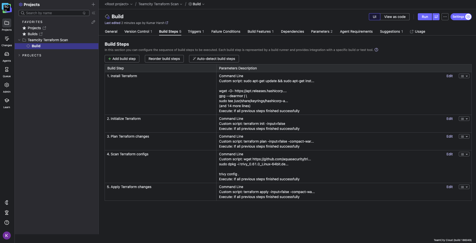Image resolution: width=476 pixels, height=243 pixels.
Task: Switch to UI view mode
Action: click(374, 17)
